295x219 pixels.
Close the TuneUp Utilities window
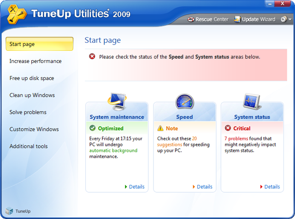(283, 4)
